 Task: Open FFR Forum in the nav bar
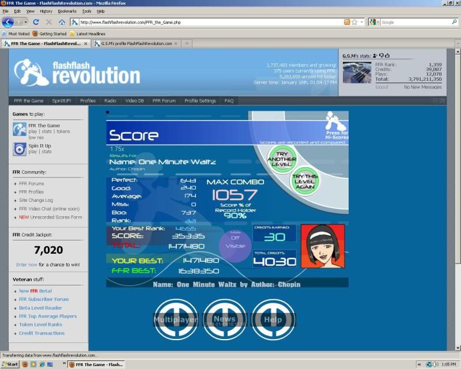point(164,101)
